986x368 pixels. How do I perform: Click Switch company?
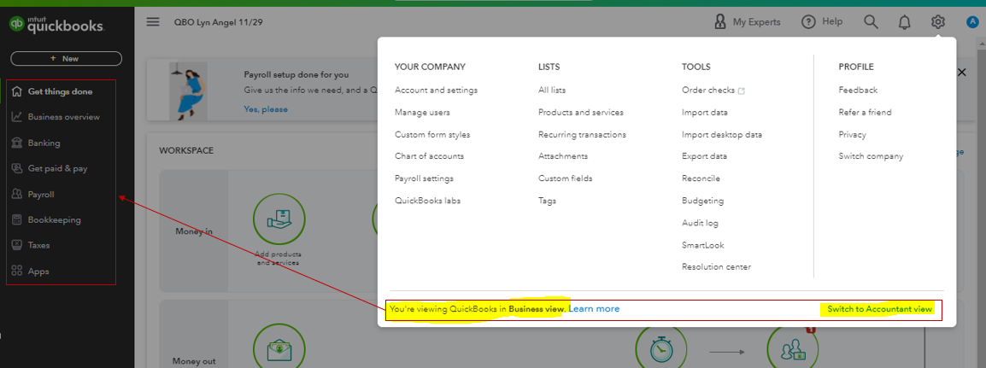[871, 155]
